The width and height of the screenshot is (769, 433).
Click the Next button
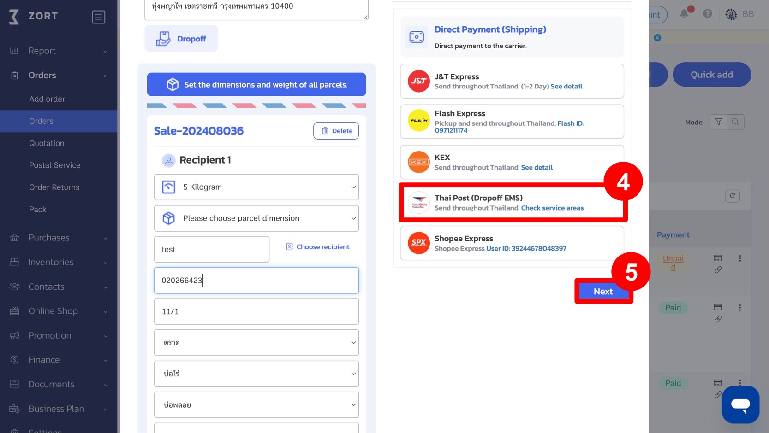pyautogui.click(x=603, y=291)
